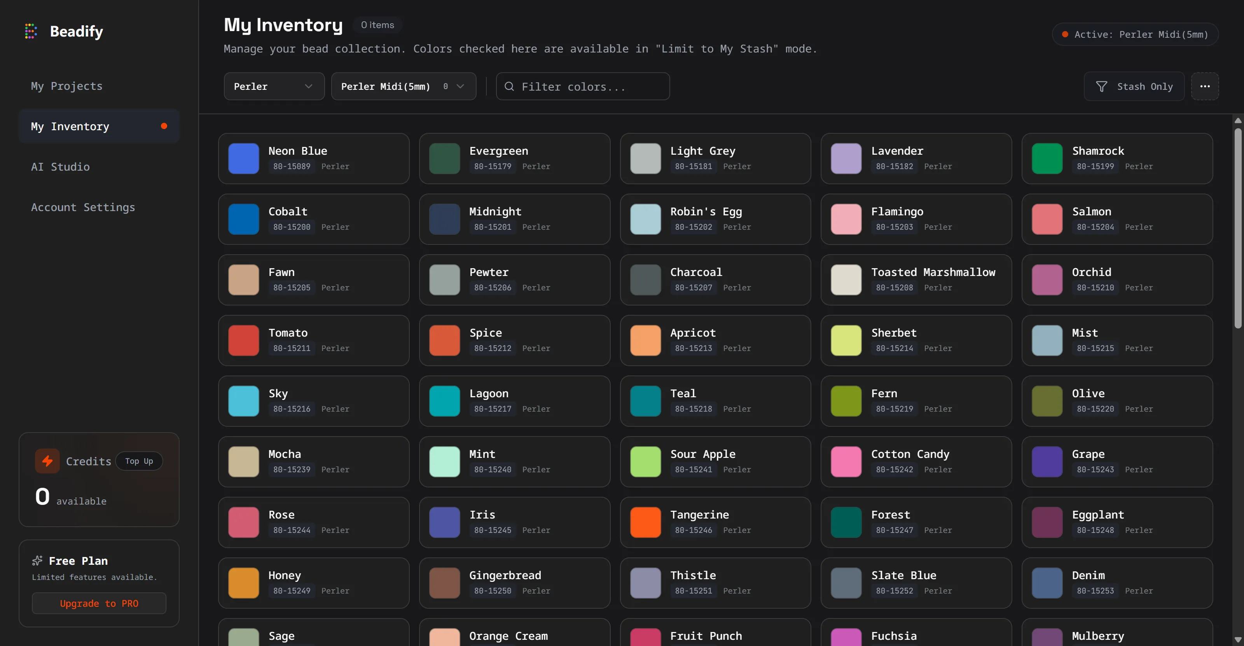1244x646 pixels.
Task: Click the search magnifier icon
Action: click(x=509, y=86)
